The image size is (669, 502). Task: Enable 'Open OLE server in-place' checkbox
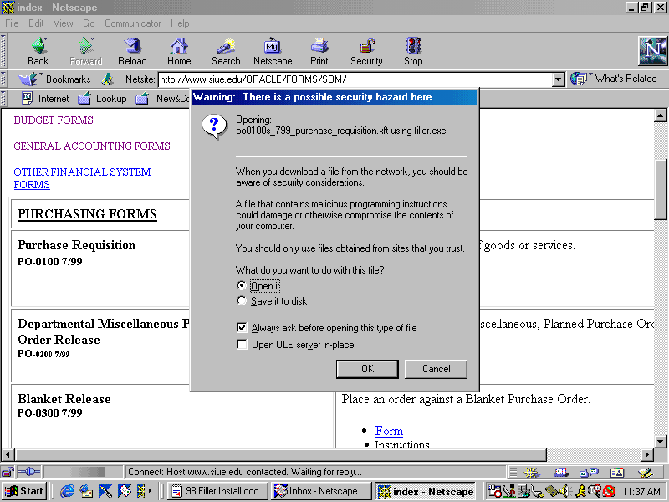243,345
